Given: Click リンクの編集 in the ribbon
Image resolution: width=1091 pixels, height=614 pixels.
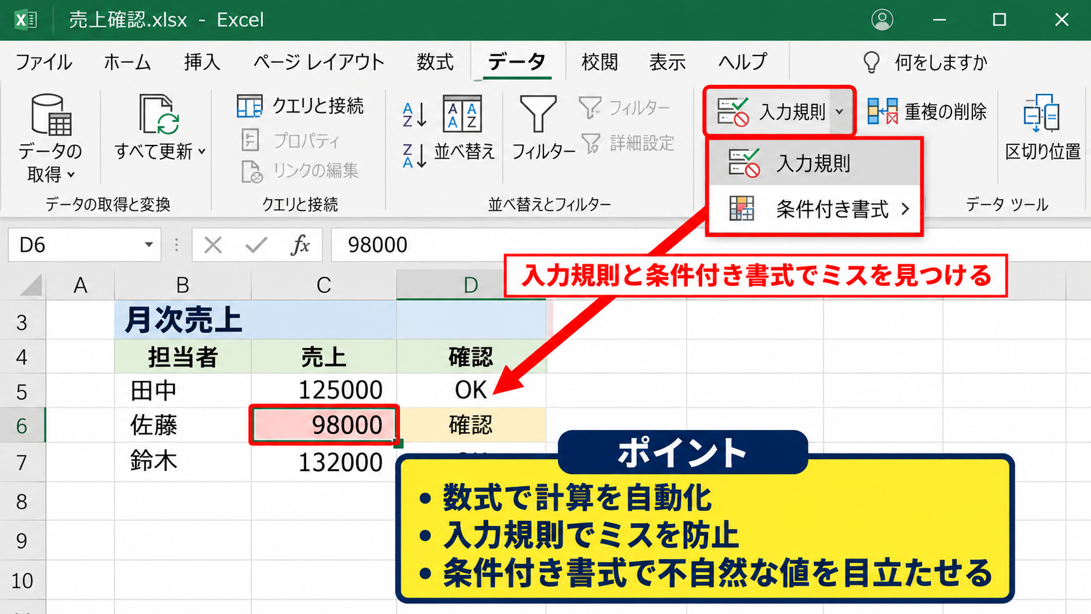Looking at the screenshot, I should 300,171.
